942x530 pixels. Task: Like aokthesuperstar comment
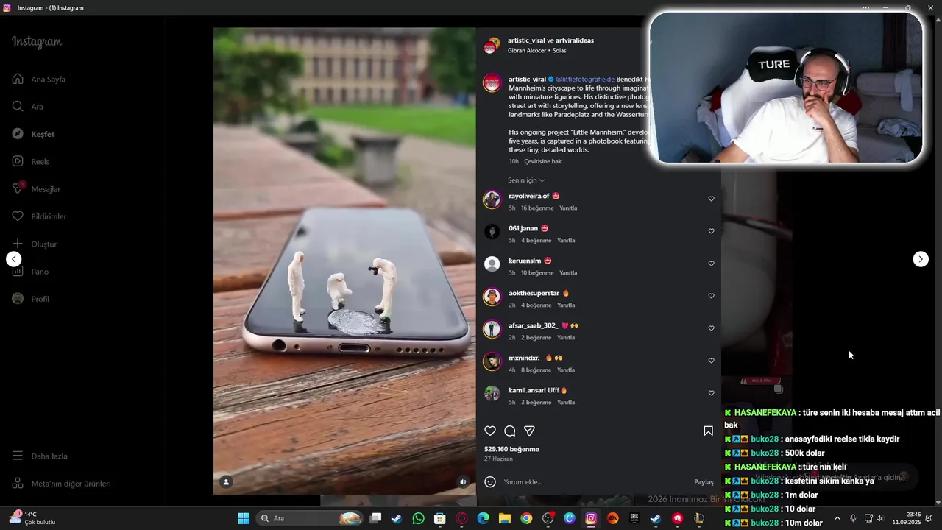click(x=711, y=296)
